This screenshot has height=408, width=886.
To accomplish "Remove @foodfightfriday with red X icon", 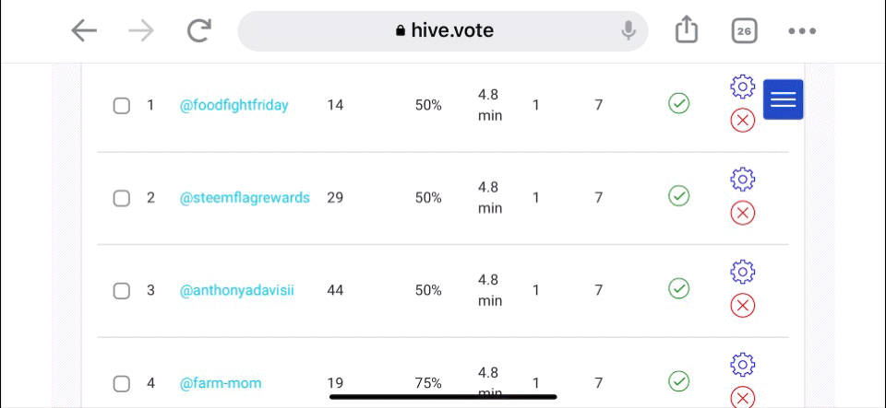I will (742, 120).
